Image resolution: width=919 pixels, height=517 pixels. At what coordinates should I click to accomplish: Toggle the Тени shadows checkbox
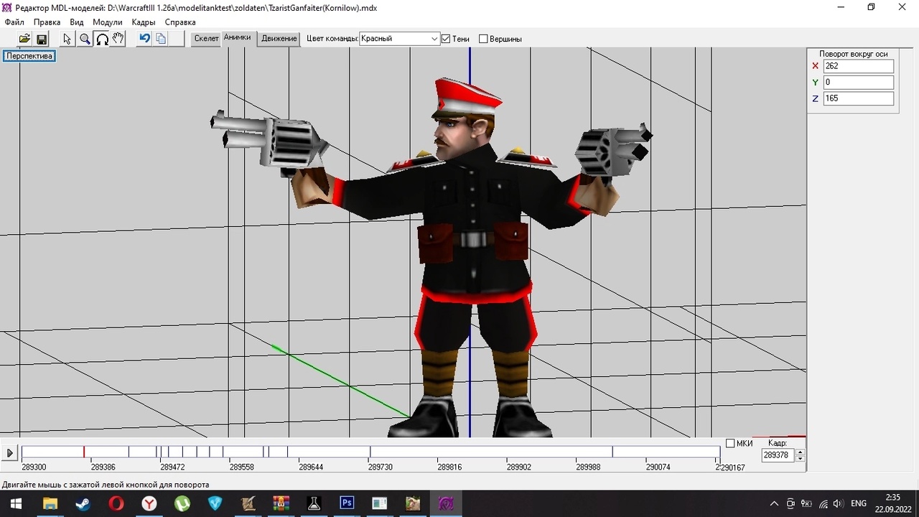[x=446, y=39]
